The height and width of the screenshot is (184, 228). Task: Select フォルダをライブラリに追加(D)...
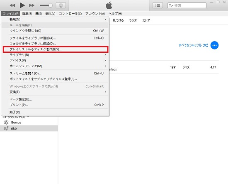tap(55, 44)
